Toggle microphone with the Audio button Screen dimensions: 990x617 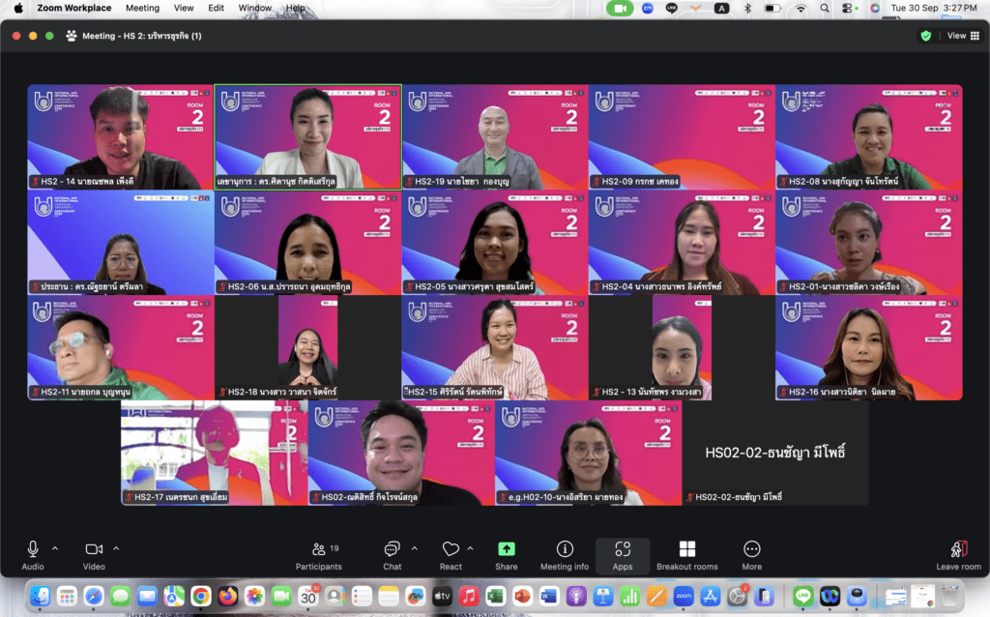click(x=33, y=553)
